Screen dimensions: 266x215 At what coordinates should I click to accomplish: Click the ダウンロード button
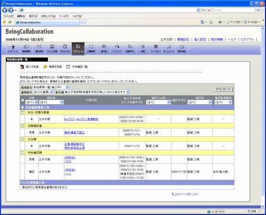pos(223,89)
